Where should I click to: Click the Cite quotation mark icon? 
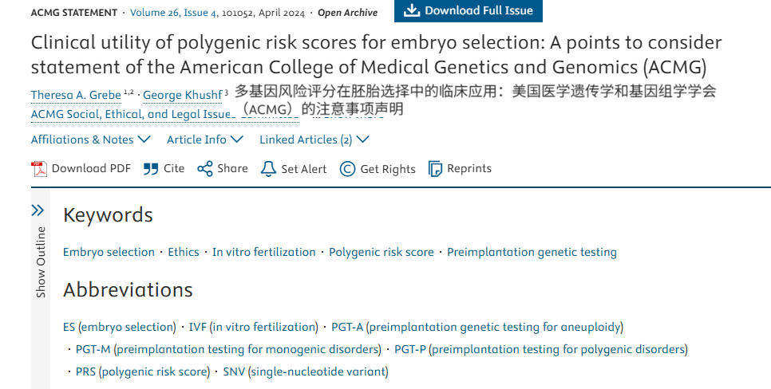[151, 169]
